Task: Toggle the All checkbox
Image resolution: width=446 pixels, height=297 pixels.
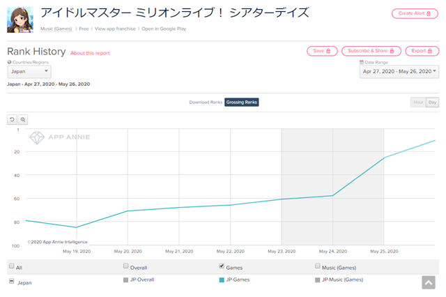Action: coord(11,266)
